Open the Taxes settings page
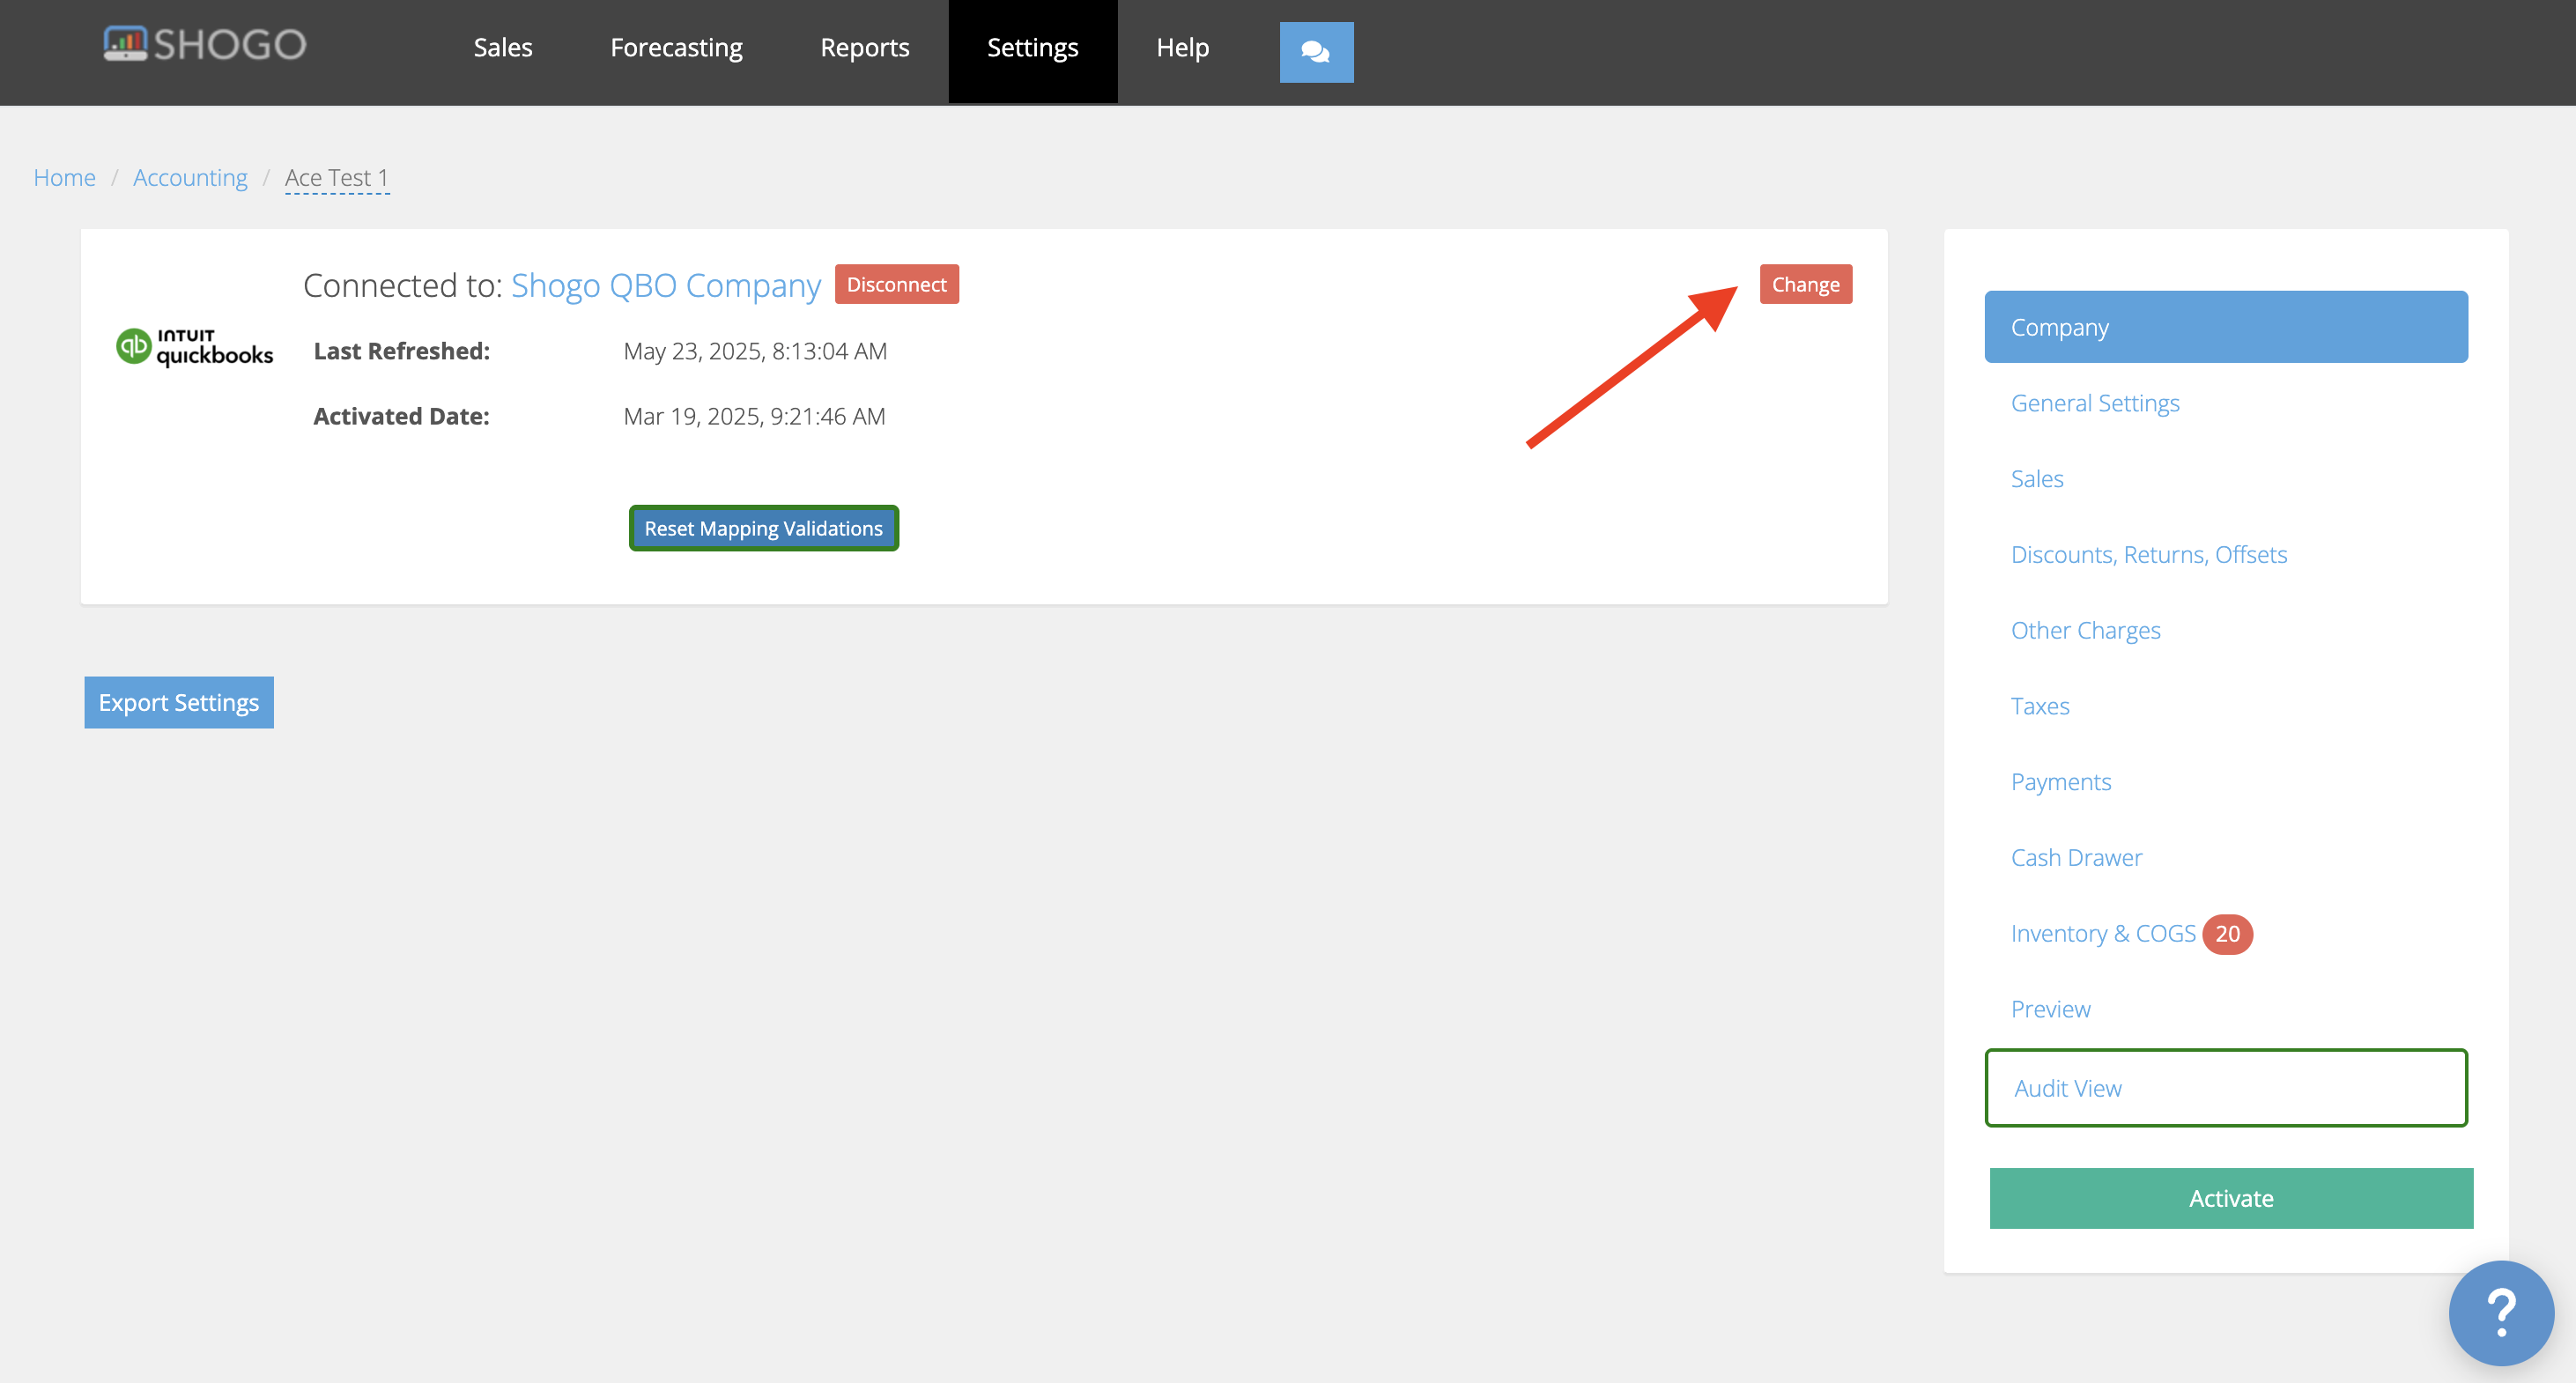The width and height of the screenshot is (2576, 1383). click(x=2041, y=705)
